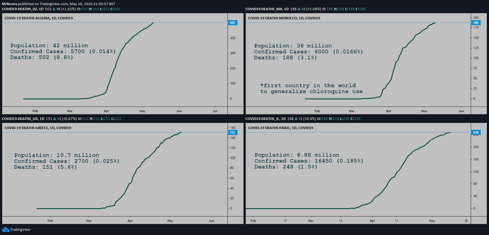Click 'Deaths: 188 (3.1%)' annotation
Image resolution: width=489 pixels, height=235 pixels.
pos(285,58)
